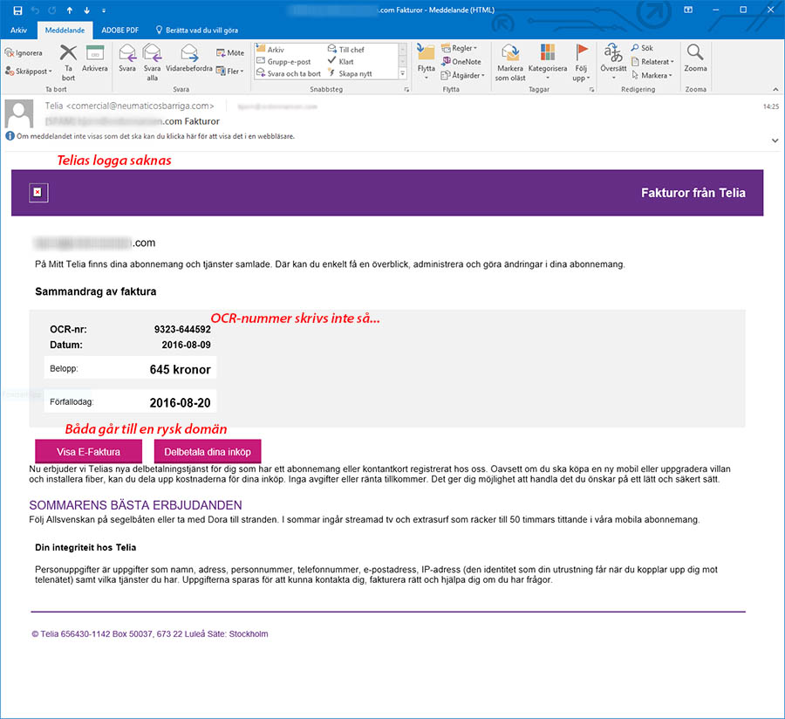This screenshot has height=719, width=785.
Task: Open the Ribbon Display Options button
Action: 688,10
